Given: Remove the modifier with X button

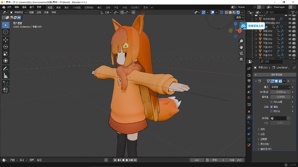Looking at the screenshot, I should (x=288, y=81).
